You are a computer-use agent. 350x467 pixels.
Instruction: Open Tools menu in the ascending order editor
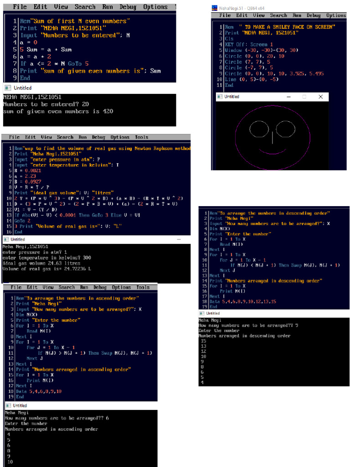tap(143, 287)
